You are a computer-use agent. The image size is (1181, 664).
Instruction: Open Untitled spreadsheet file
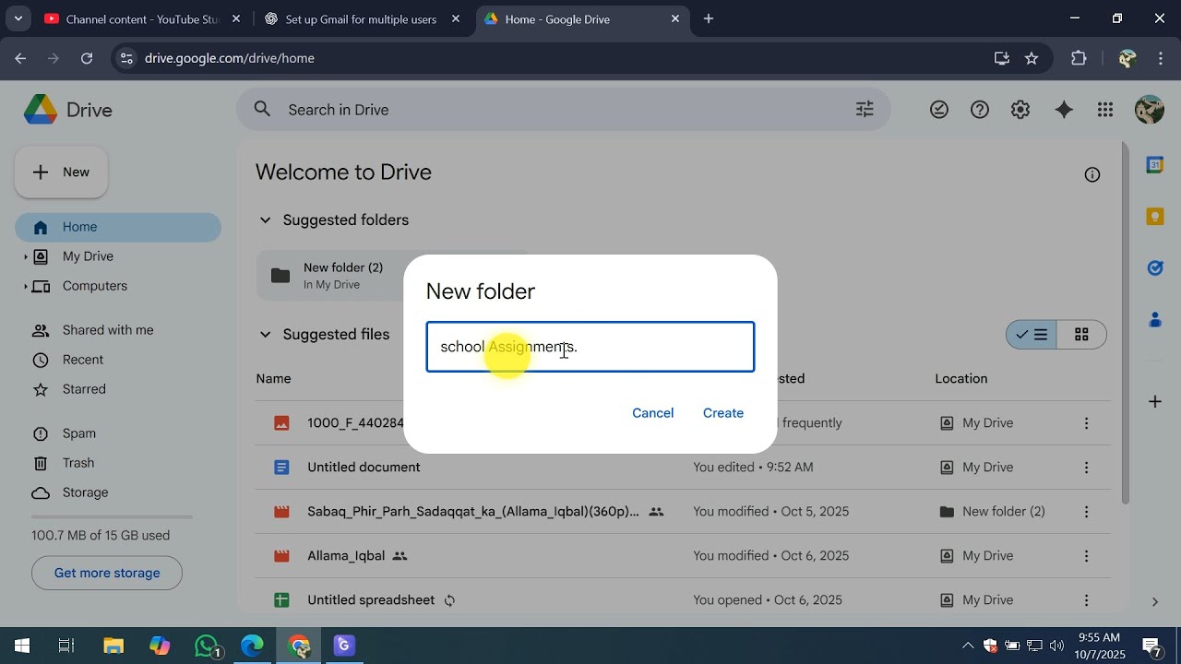pyautogui.click(x=371, y=600)
